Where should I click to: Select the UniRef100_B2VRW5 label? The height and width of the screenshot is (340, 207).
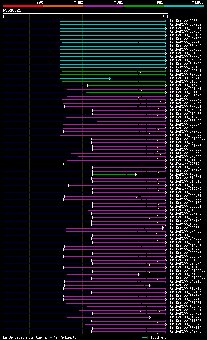tap(186, 103)
